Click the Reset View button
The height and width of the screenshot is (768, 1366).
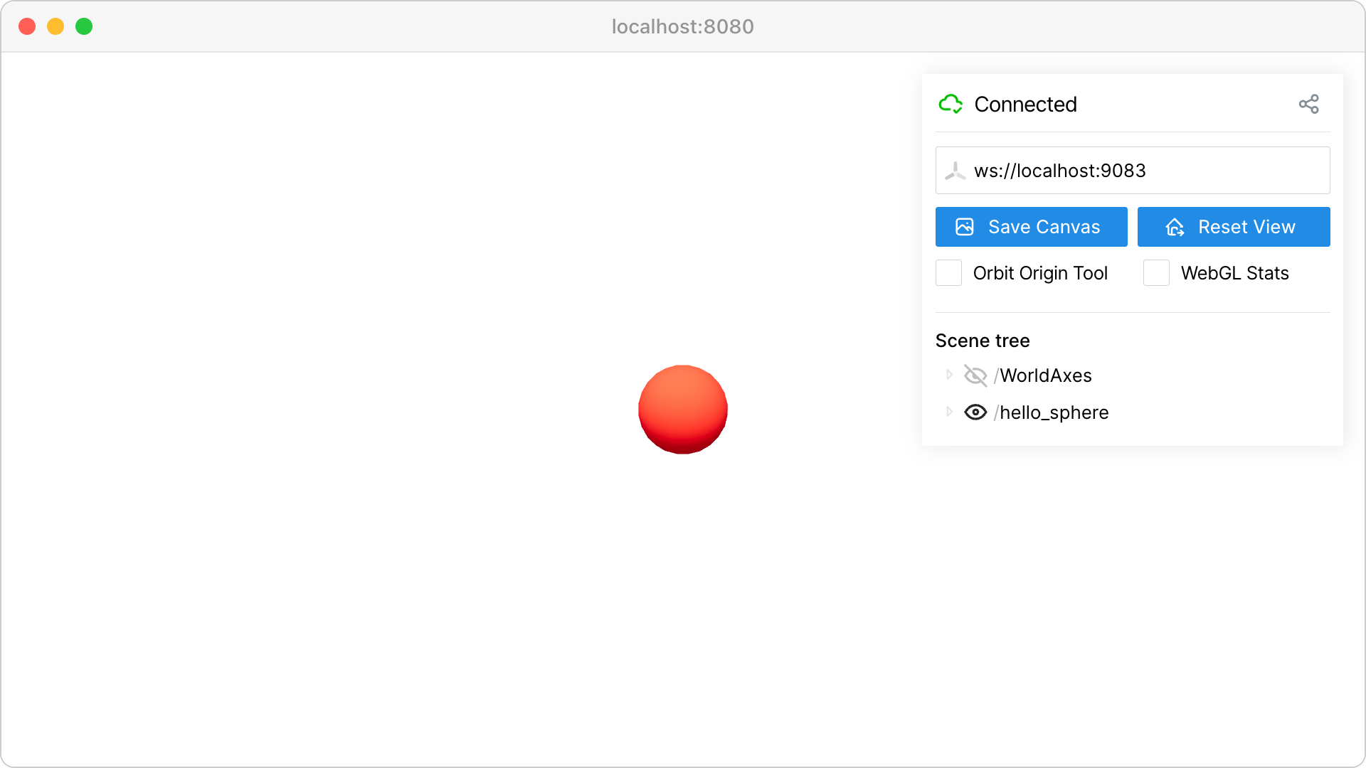click(x=1234, y=227)
